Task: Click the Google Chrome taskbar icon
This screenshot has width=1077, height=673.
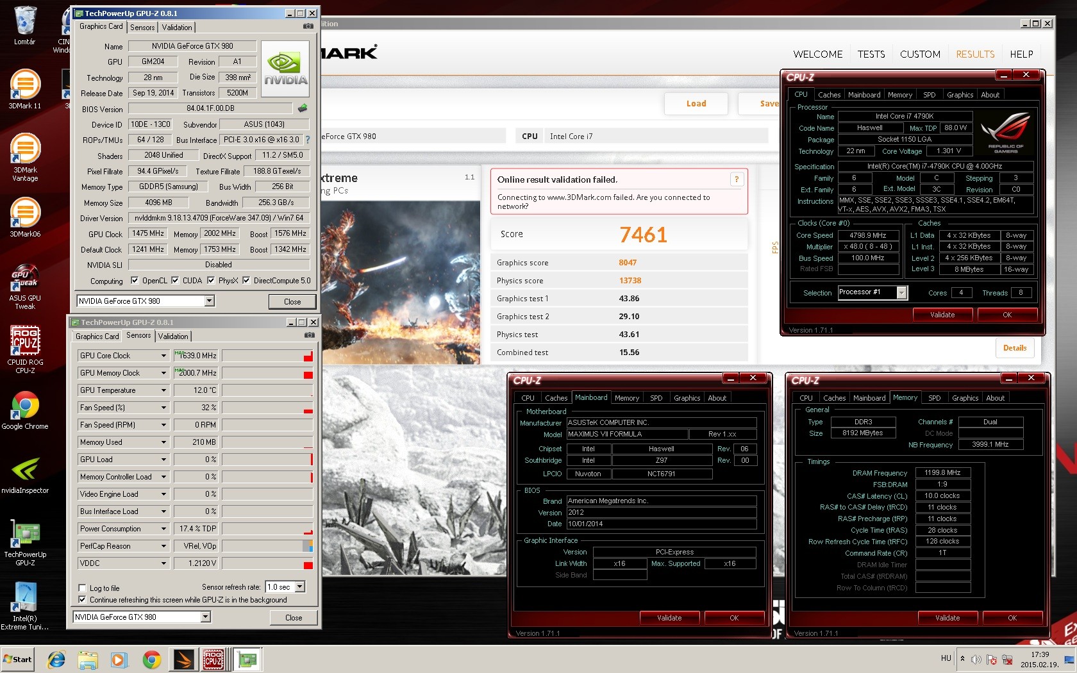Action: tap(152, 659)
